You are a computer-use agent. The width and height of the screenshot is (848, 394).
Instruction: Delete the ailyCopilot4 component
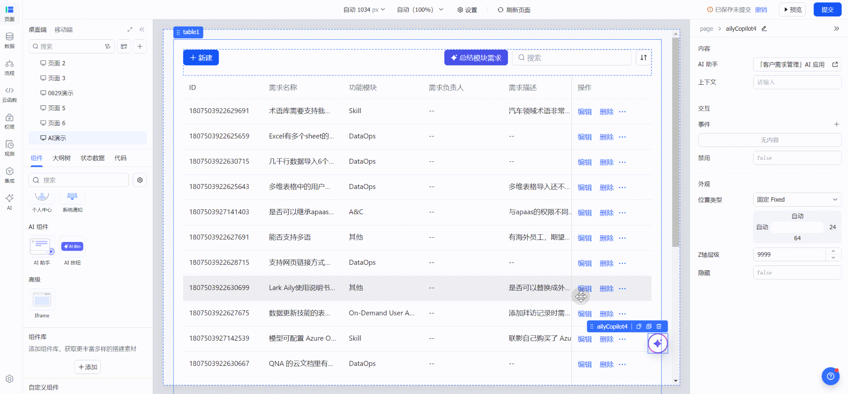[x=659, y=327]
